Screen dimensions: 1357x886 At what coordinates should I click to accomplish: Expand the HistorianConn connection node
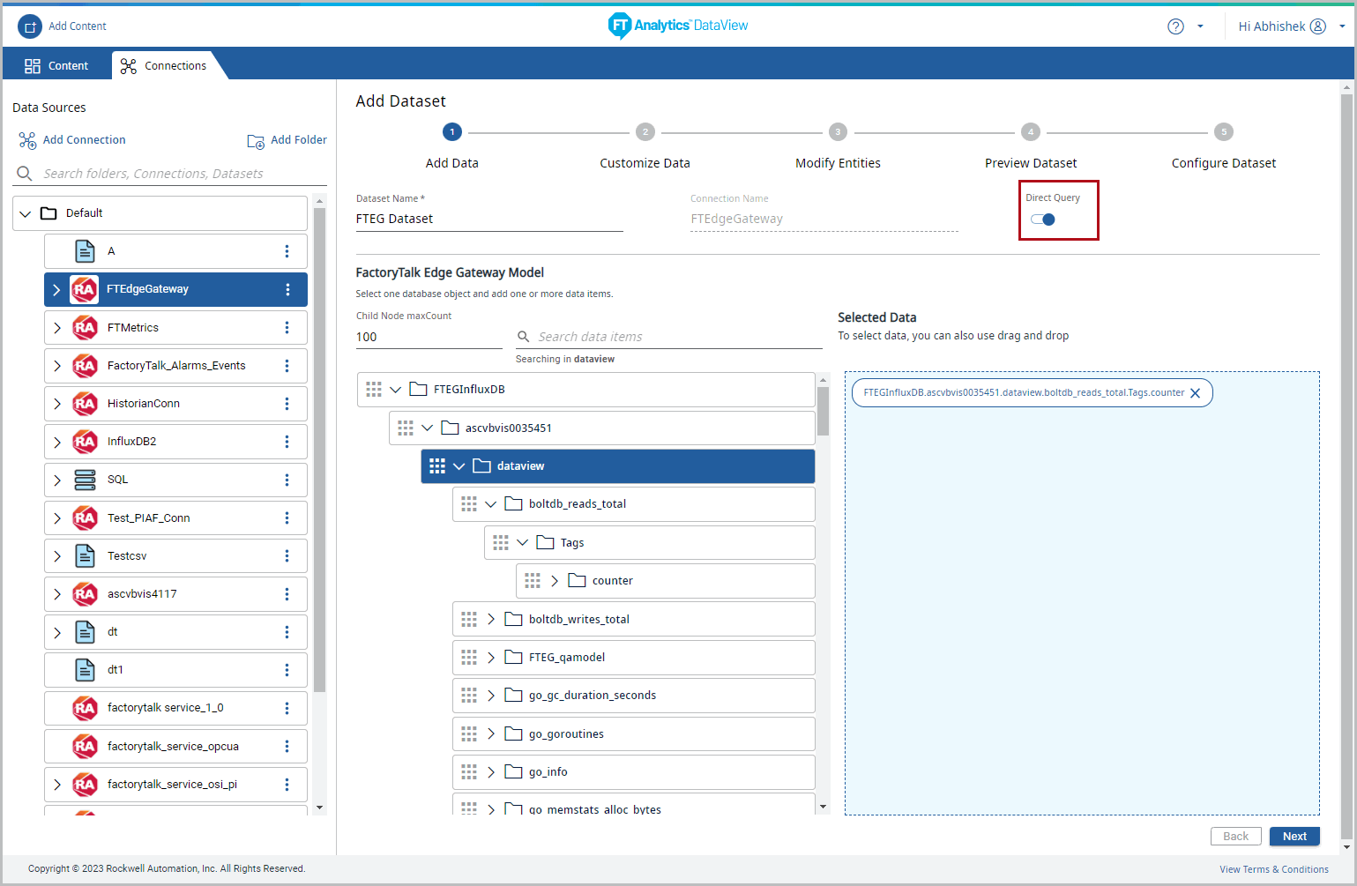click(57, 404)
